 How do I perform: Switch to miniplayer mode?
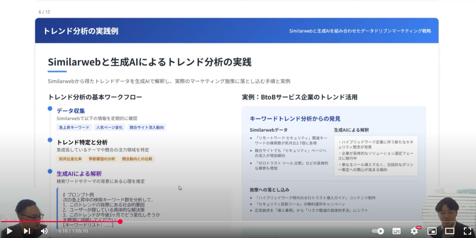(432, 231)
